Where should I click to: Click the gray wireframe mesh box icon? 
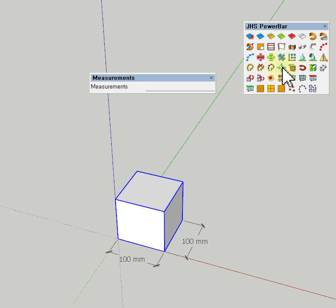pyautogui.click(x=302, y=78)
